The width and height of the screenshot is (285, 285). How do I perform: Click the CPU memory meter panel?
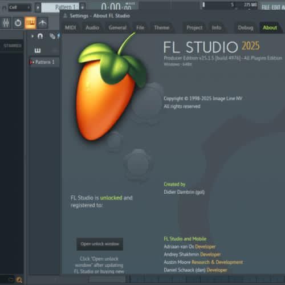[x=229, y=5]
